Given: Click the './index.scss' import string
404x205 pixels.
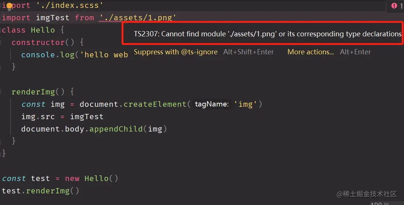Looking at the screenshot, I should (x=69, y=5).
